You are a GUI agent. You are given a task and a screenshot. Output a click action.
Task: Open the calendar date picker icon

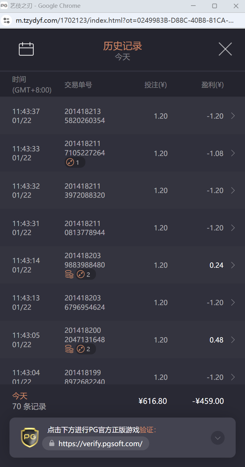tap(26, 49)
